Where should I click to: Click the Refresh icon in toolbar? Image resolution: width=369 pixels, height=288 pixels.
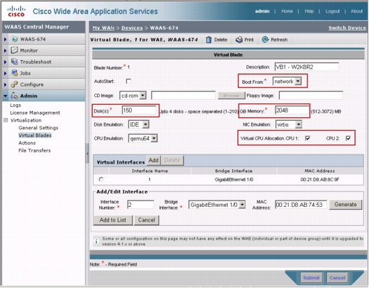(x=265, y=39)
